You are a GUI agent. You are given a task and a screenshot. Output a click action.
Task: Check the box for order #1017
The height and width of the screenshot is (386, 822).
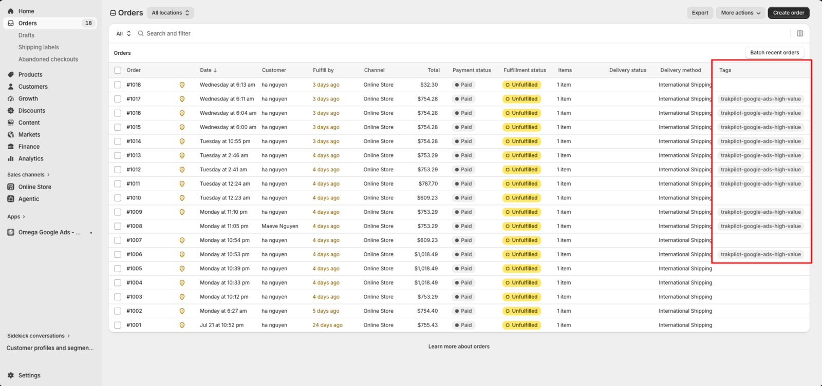[118, 99]
